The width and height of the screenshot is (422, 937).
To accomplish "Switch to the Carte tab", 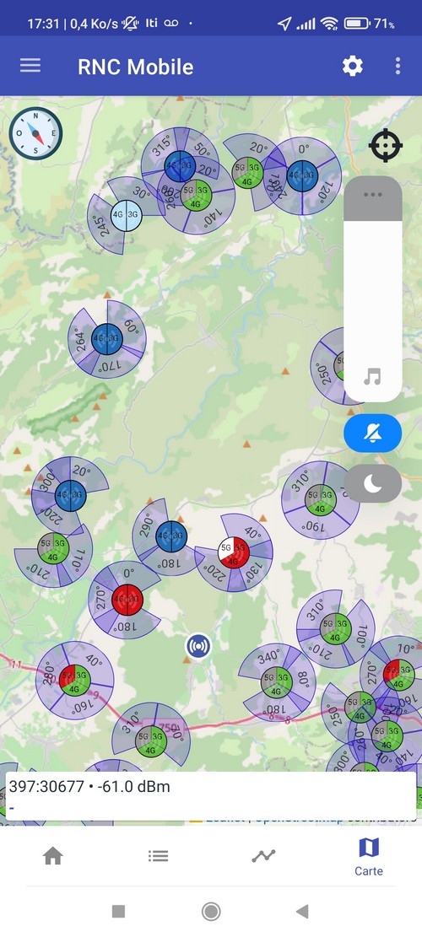I will (369, 856).
